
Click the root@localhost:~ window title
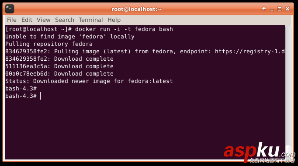136,9
